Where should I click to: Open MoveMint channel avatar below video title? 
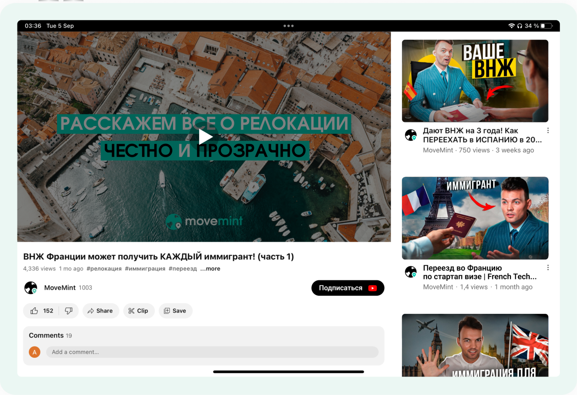pyautogui.click(x=31, y=288)
